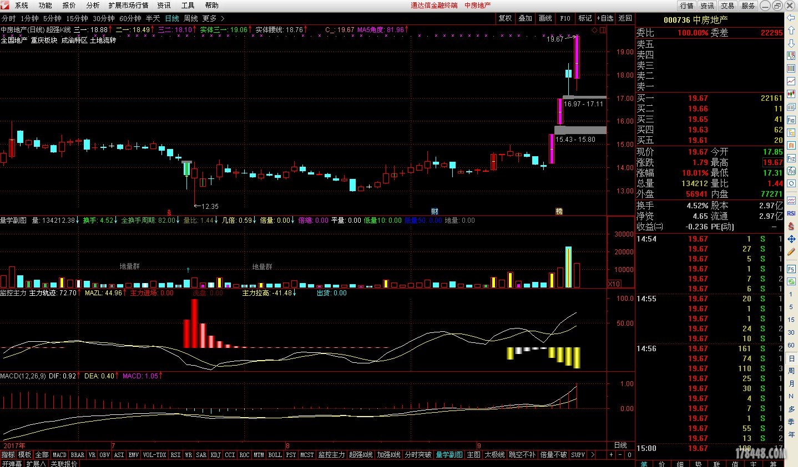The width and height of the screenshot is (798, 467).
Task: Open the formula f(x) icon
Action: (791, 171)
